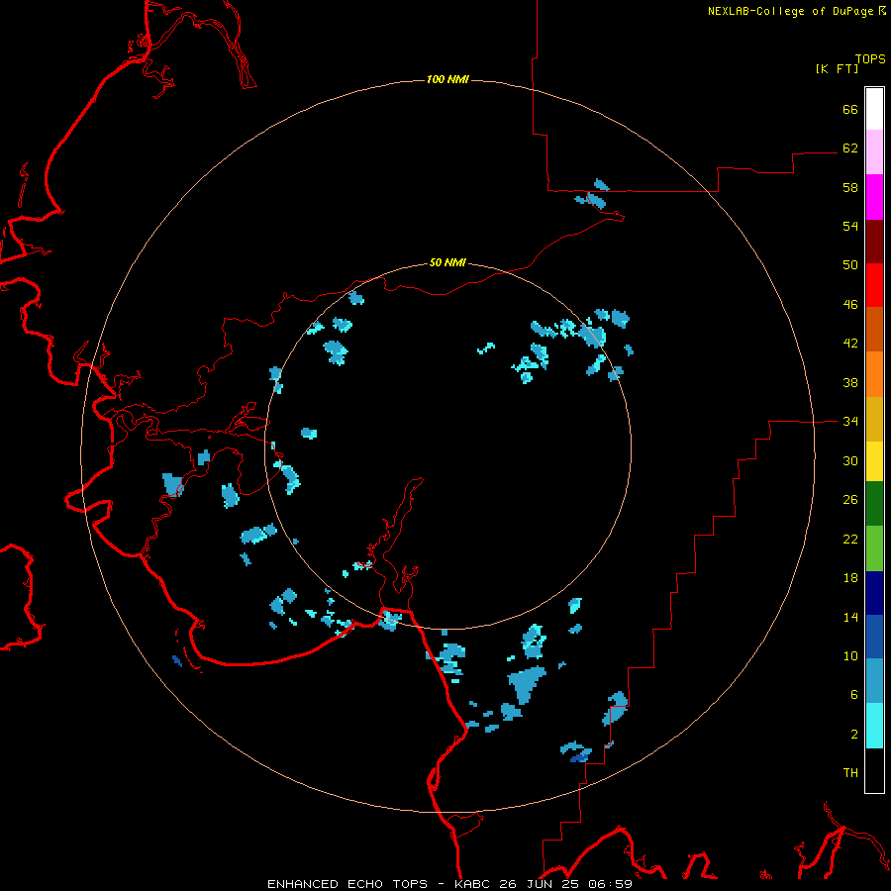
Task: Click the '100 NMI' range ring label
Action: 447,79
